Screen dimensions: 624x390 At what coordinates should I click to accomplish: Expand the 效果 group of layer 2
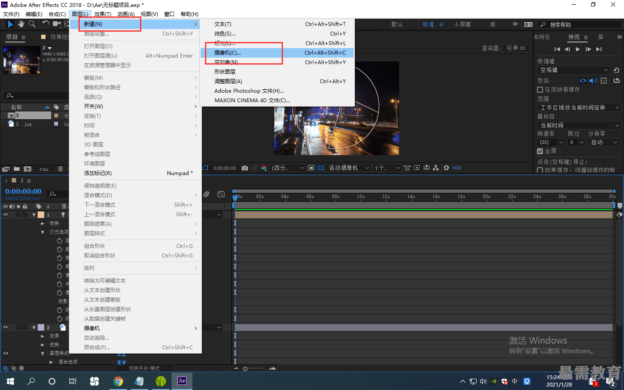[x=42, y=336]
